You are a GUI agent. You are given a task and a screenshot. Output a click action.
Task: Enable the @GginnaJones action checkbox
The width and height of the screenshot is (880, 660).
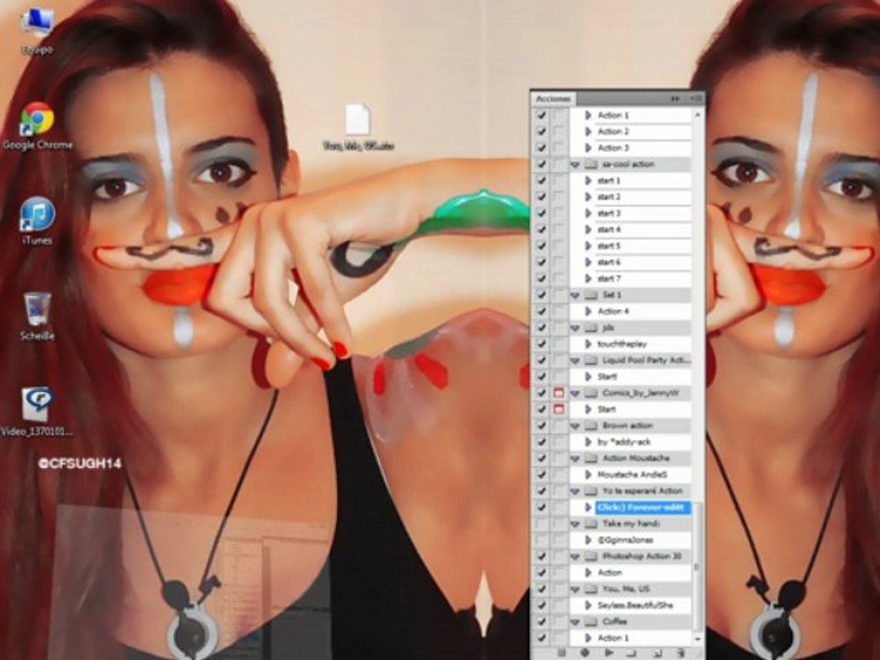tap(541, 540)
